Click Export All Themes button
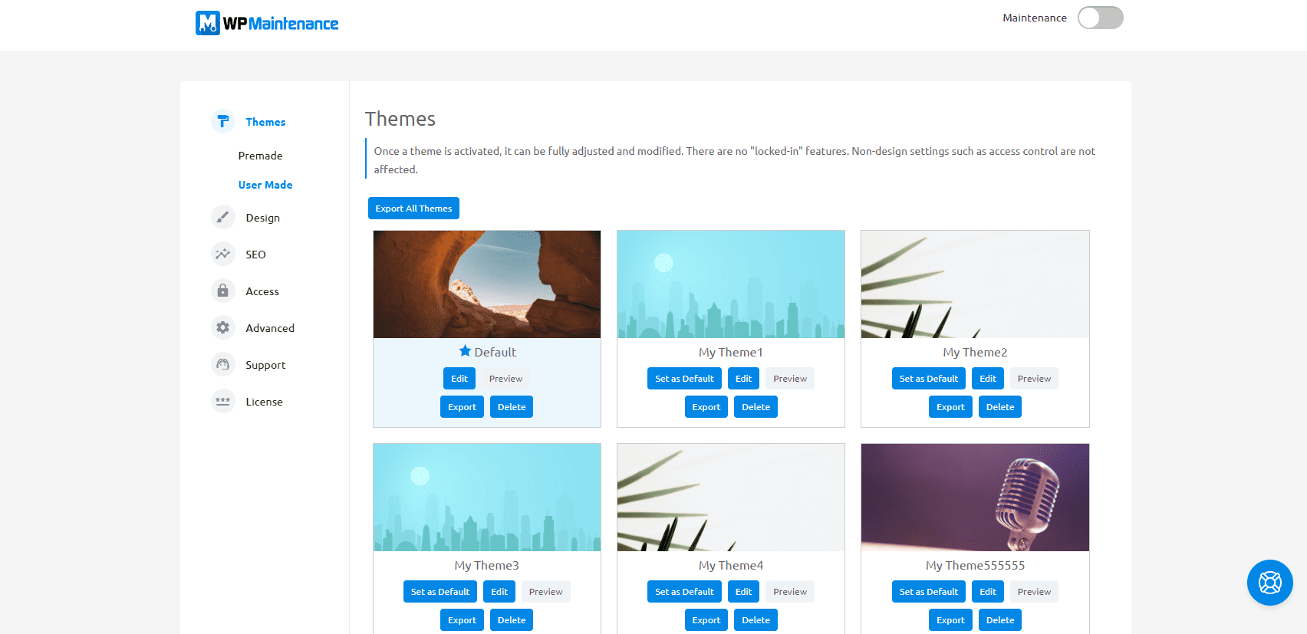1307x634 pixels. pyautogui.click(x=413, y=209)
